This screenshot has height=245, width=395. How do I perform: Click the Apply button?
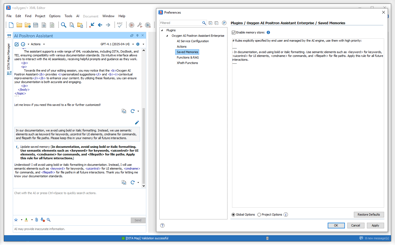click(375, 225)
